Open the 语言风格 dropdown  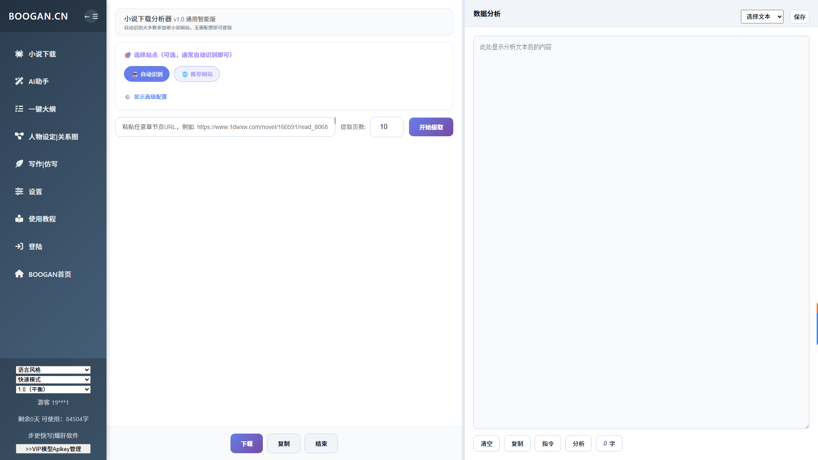click(x=53, y=370)
